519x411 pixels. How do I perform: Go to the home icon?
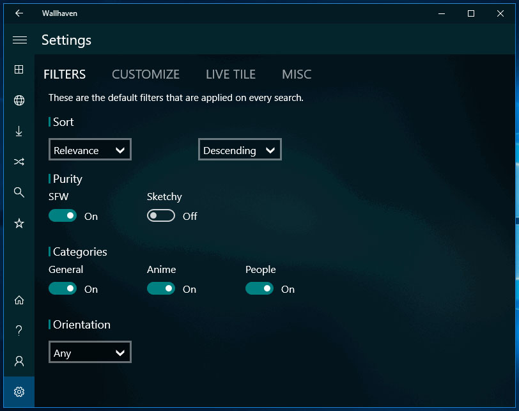pos(19,300)
